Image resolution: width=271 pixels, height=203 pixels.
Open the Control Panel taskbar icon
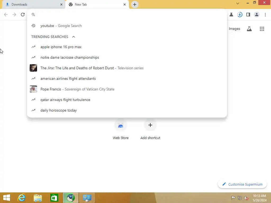point(87,198)
